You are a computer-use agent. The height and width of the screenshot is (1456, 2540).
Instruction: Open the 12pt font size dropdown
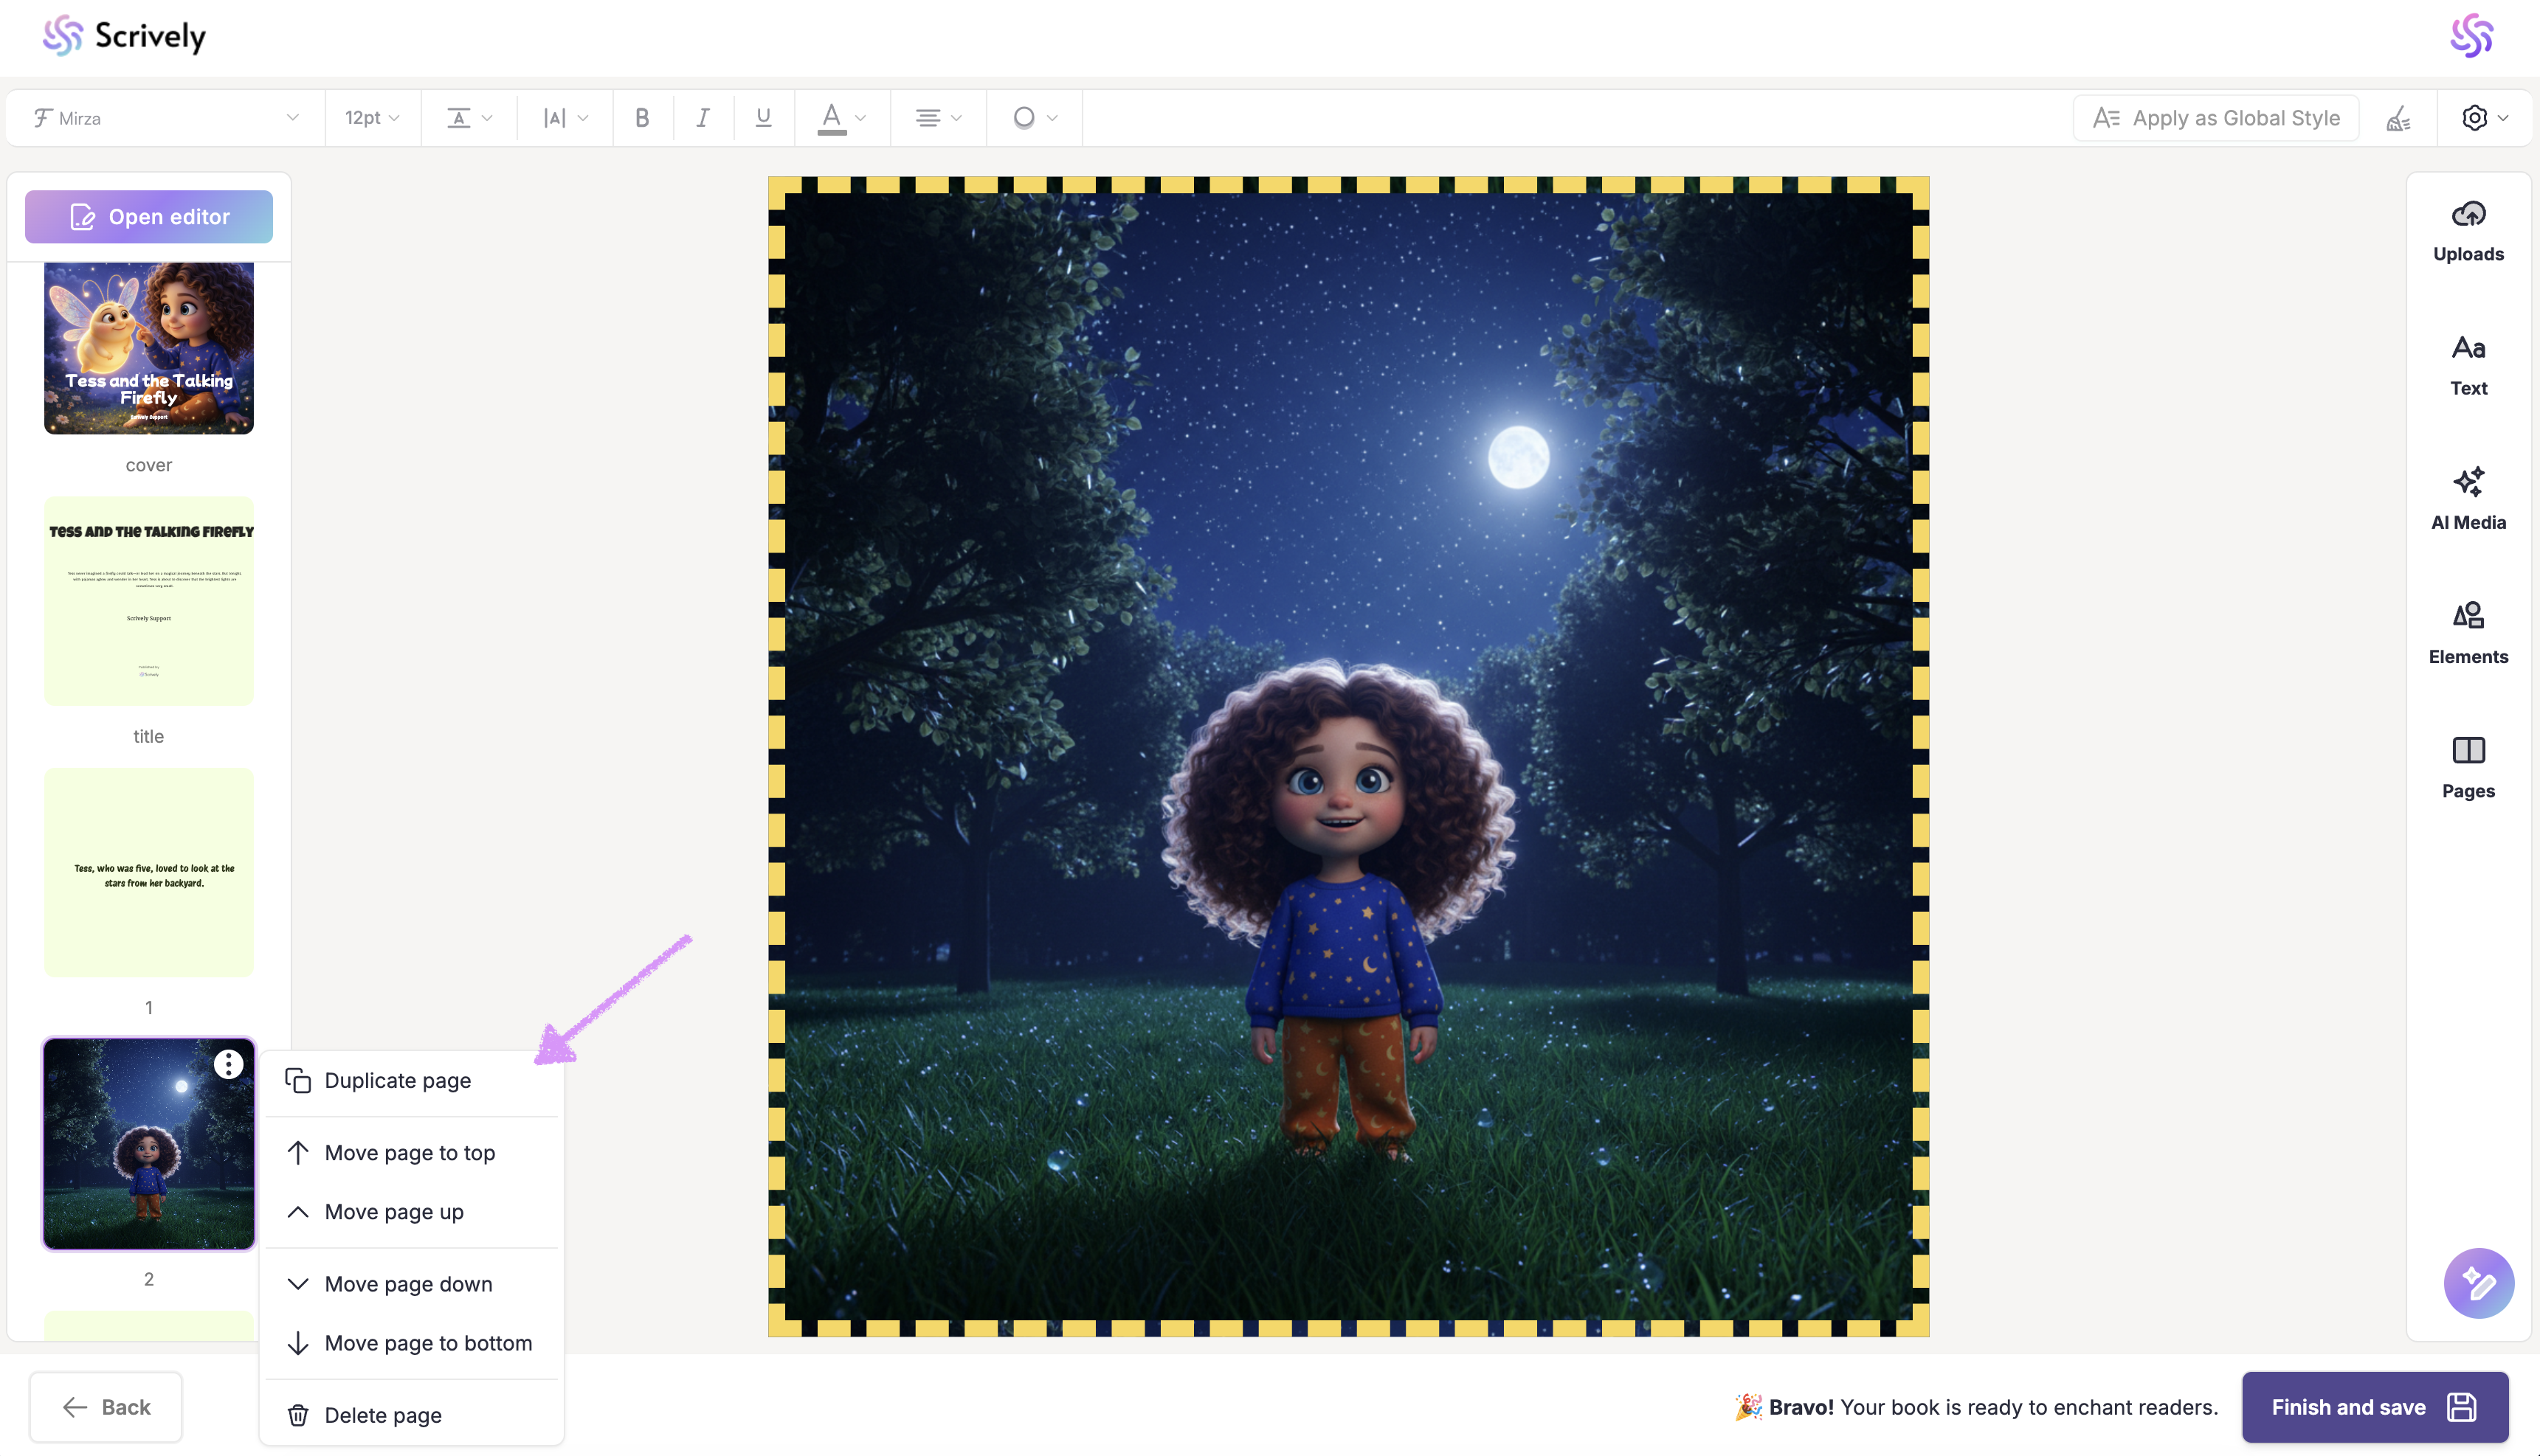click(372, 118)
